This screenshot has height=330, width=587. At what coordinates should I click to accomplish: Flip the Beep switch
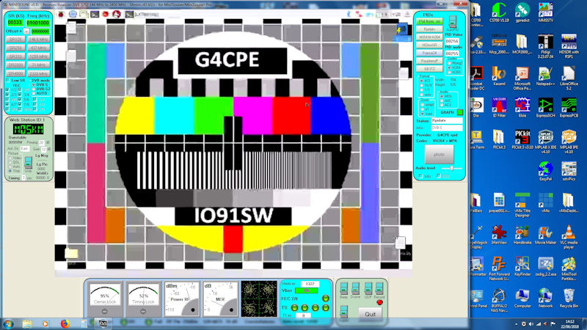pos(343,288)
